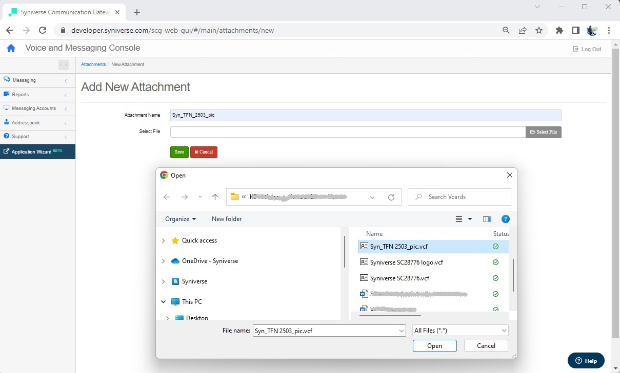
Task: Open the address path dropdown chevron in dialog
Action: pyautogui.click(x=372, y=197)
